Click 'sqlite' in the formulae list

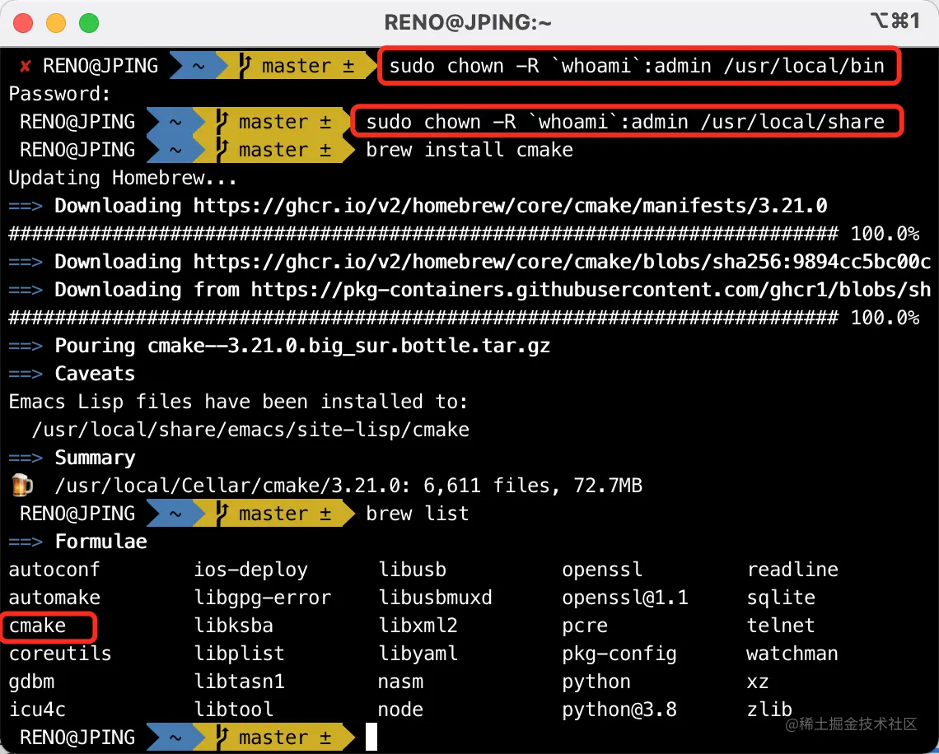coord(781,598)
